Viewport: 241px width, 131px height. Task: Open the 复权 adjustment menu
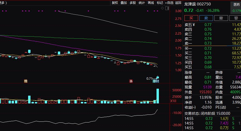tap(115, 3)
